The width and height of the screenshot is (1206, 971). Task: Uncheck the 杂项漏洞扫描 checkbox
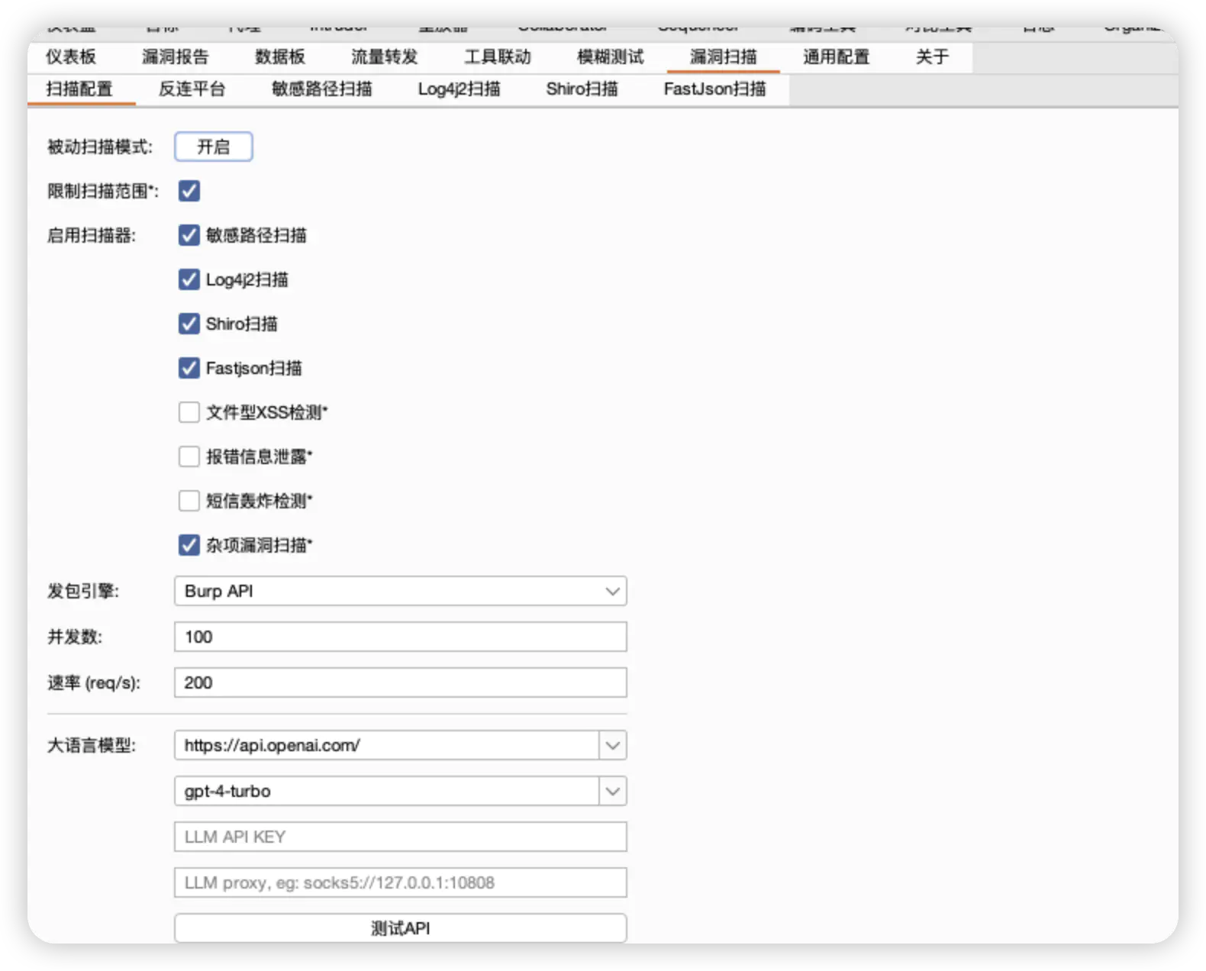pos(189,545)
